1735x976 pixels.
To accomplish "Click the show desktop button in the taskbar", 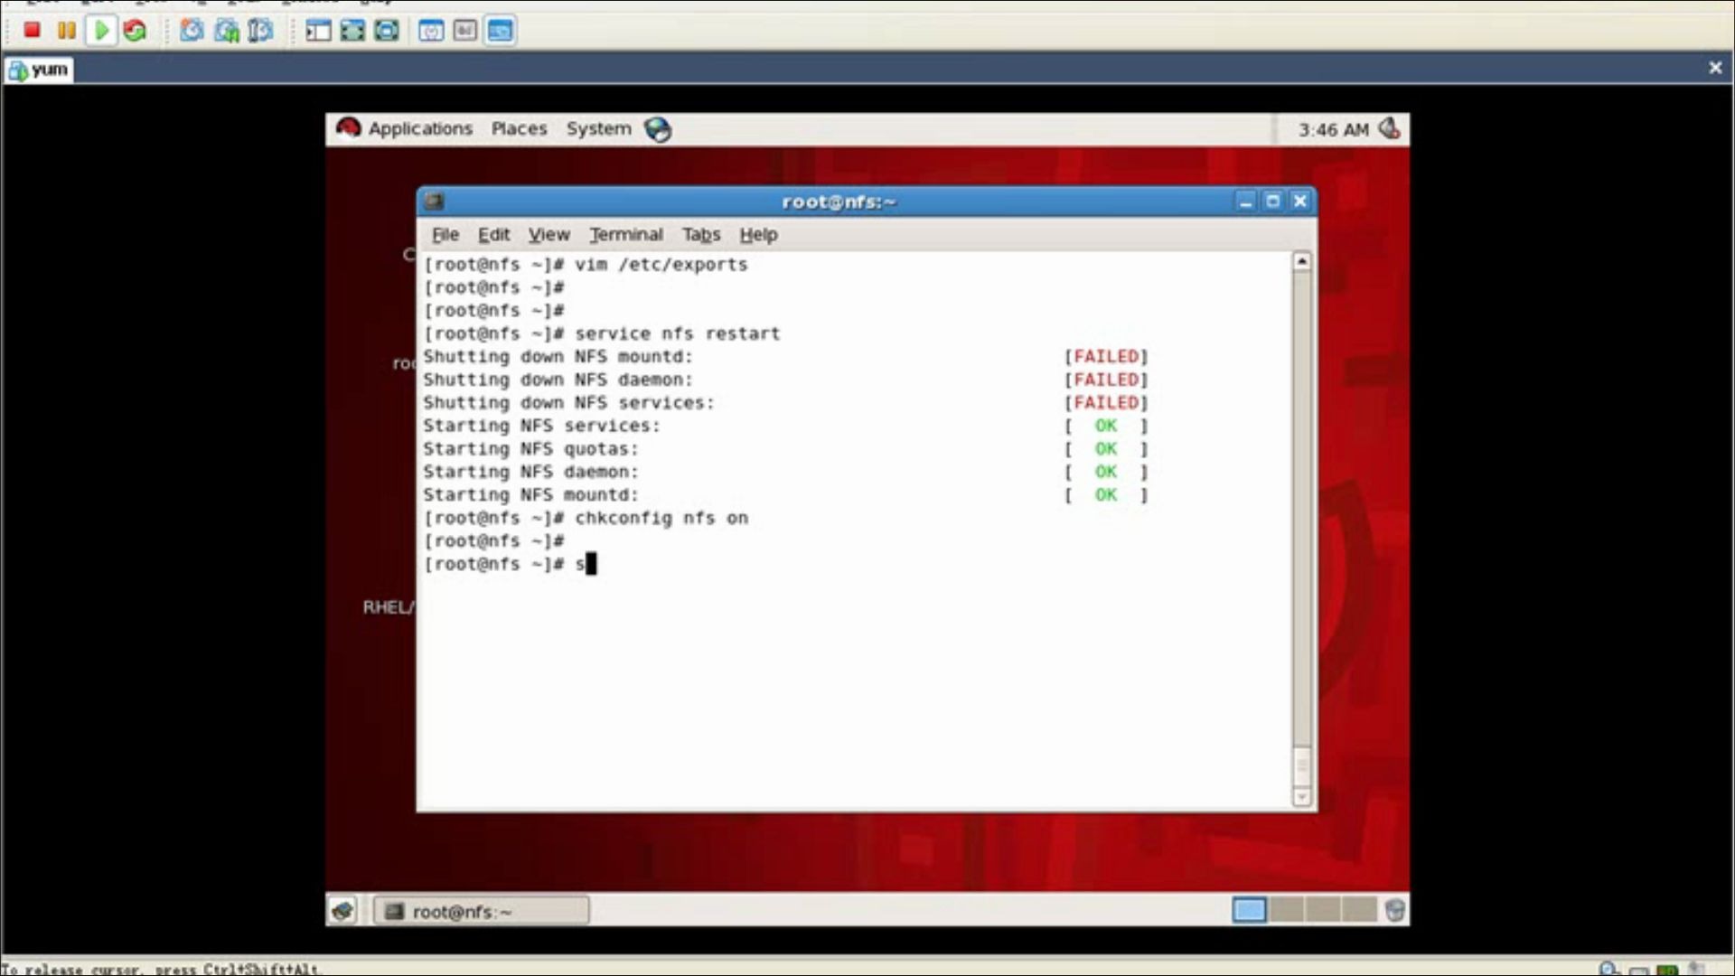I will coord(342,911).
